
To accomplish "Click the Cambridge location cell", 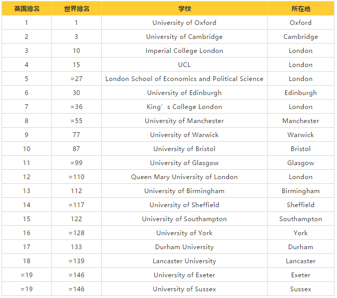I will [x=301, y=36].
